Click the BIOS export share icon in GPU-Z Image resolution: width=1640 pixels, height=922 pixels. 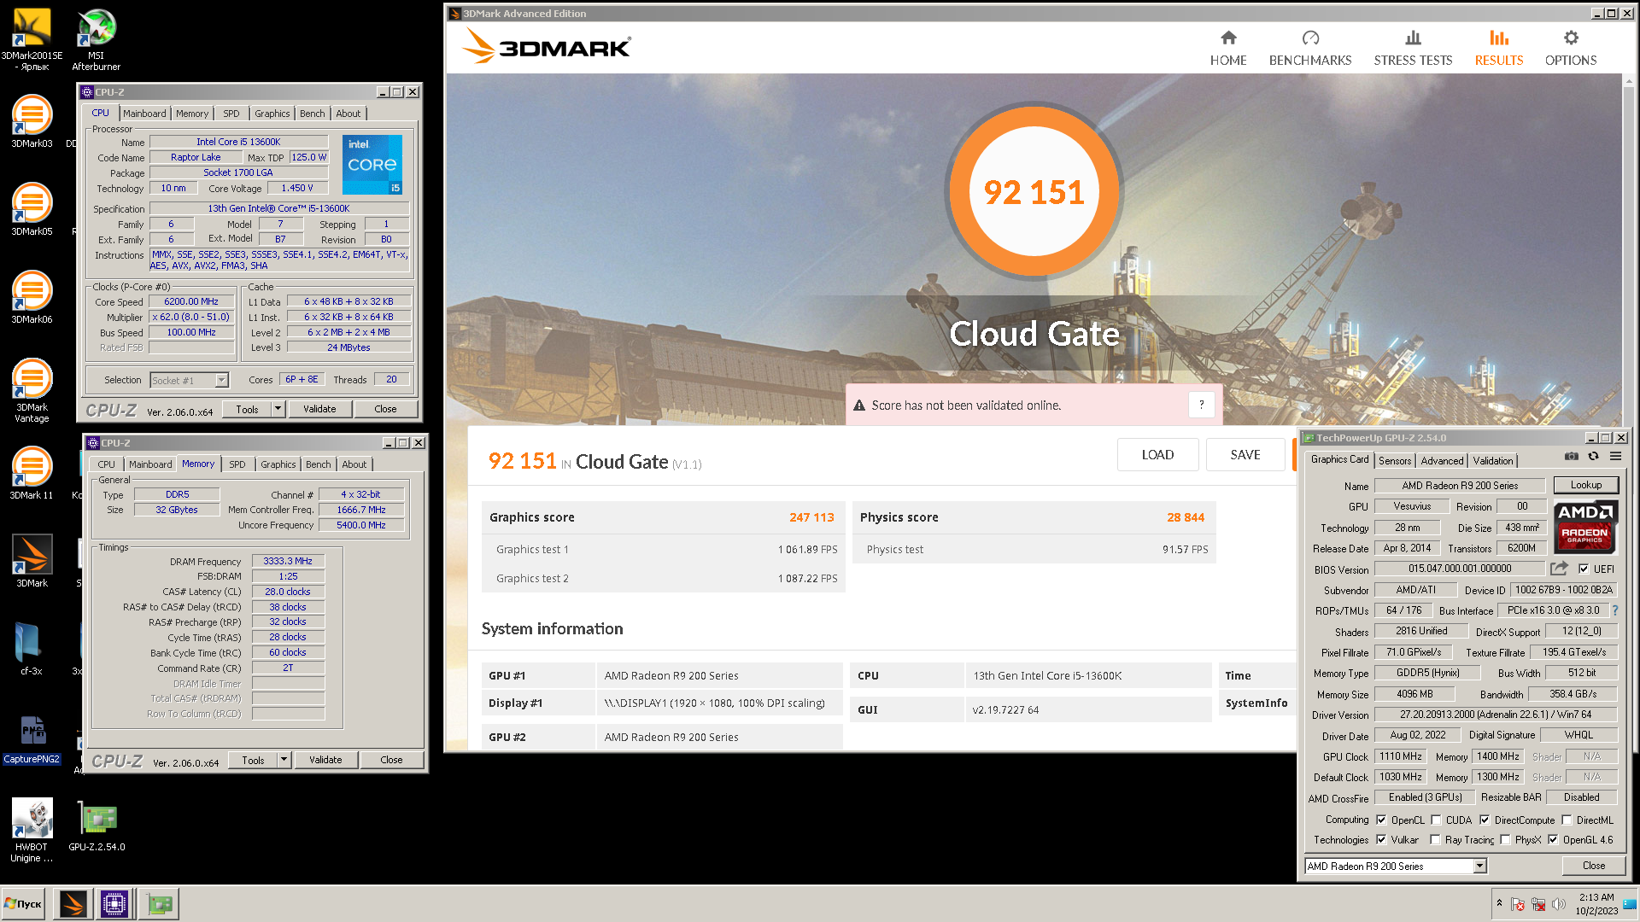point(1560,569)
